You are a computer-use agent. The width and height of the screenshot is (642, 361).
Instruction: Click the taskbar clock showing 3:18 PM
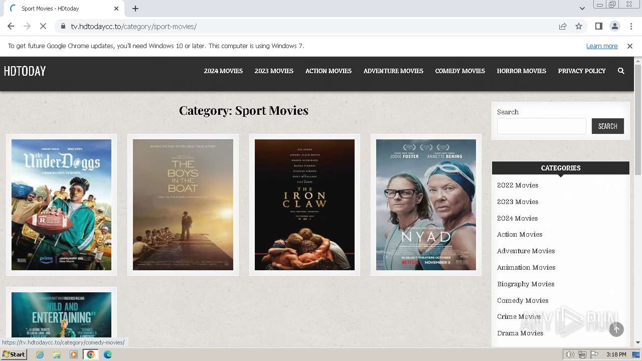click(616, 354)
